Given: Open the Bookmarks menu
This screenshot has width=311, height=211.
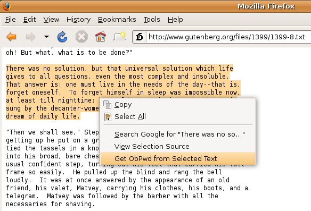Looking at the screenshot, I should [117, 19].
